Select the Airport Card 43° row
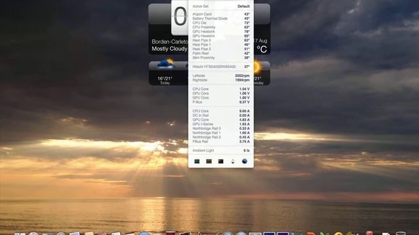 221,14
